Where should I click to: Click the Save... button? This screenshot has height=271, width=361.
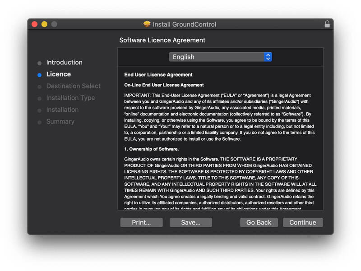click(190, 222)
